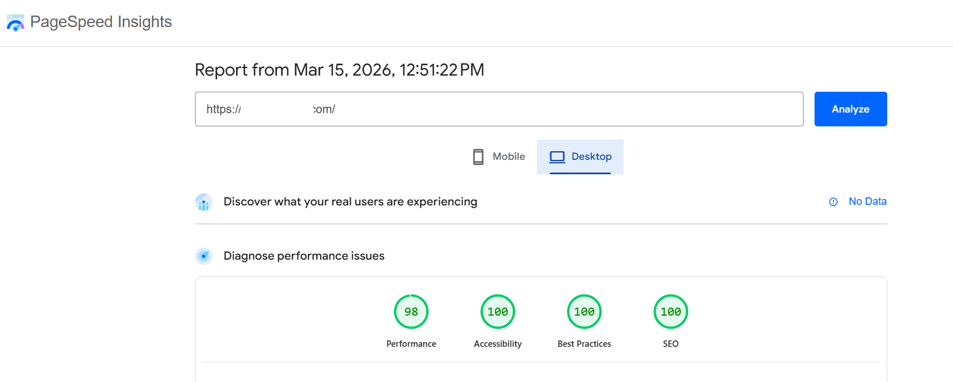Click the real users experience icon
Screen dimensions: 953x382
[x=204, y=202]
